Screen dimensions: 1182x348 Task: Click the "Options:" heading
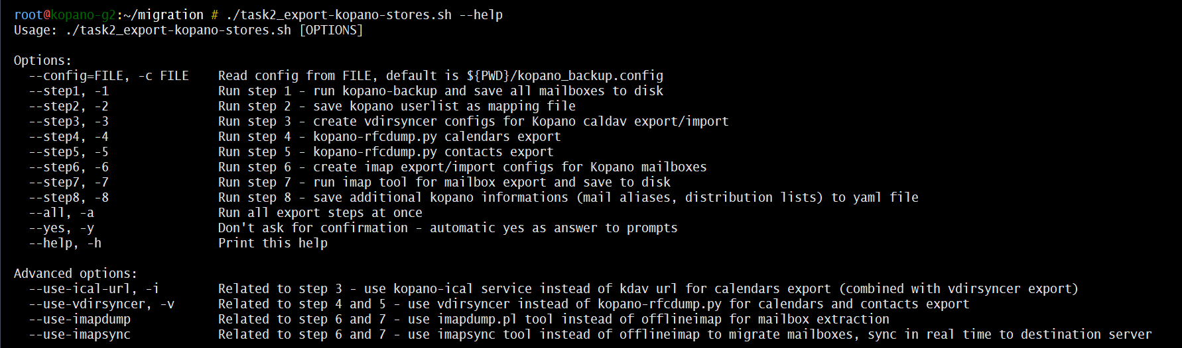click(42, 60)
